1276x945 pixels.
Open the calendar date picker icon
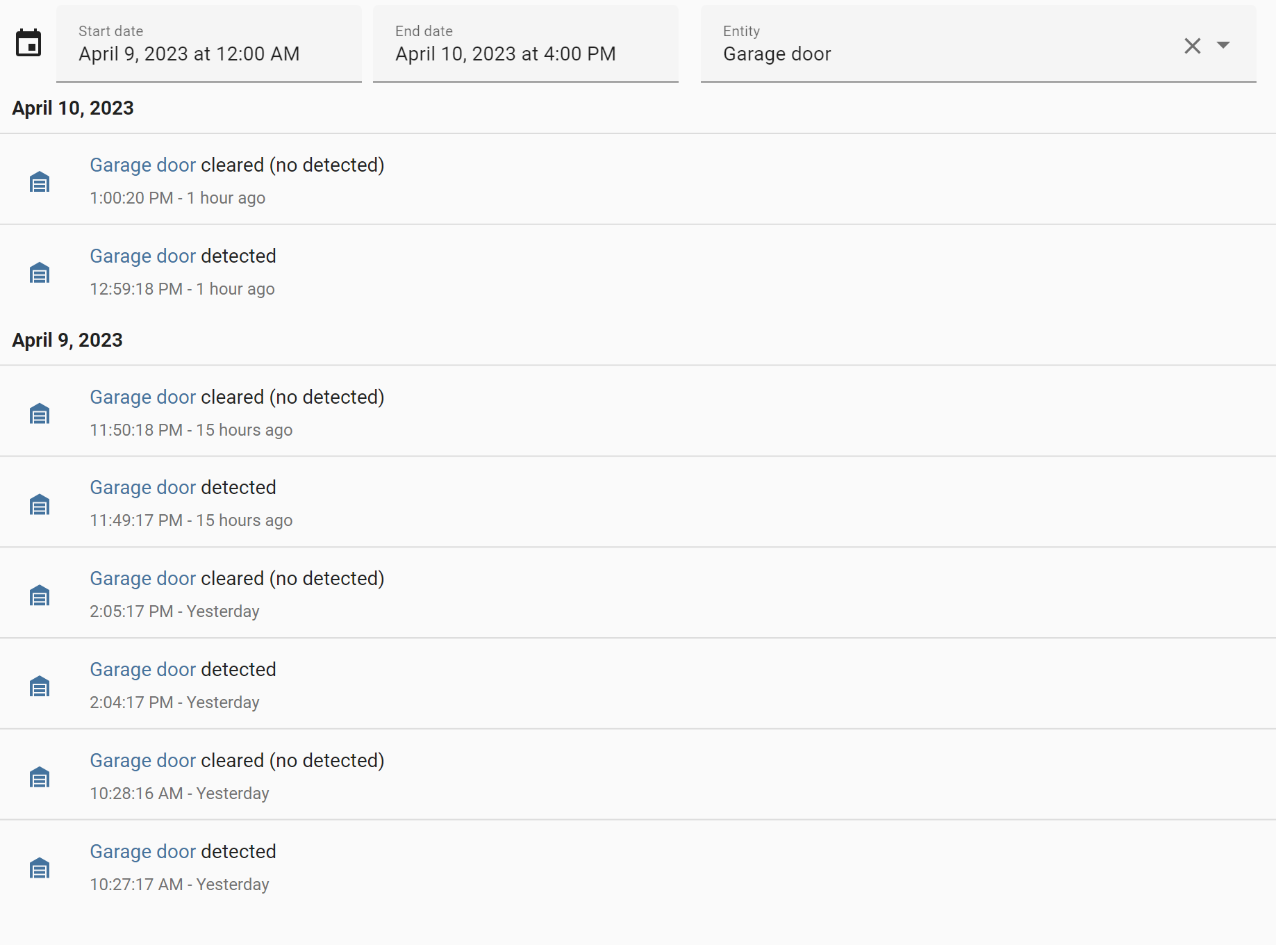coord(29,44)
